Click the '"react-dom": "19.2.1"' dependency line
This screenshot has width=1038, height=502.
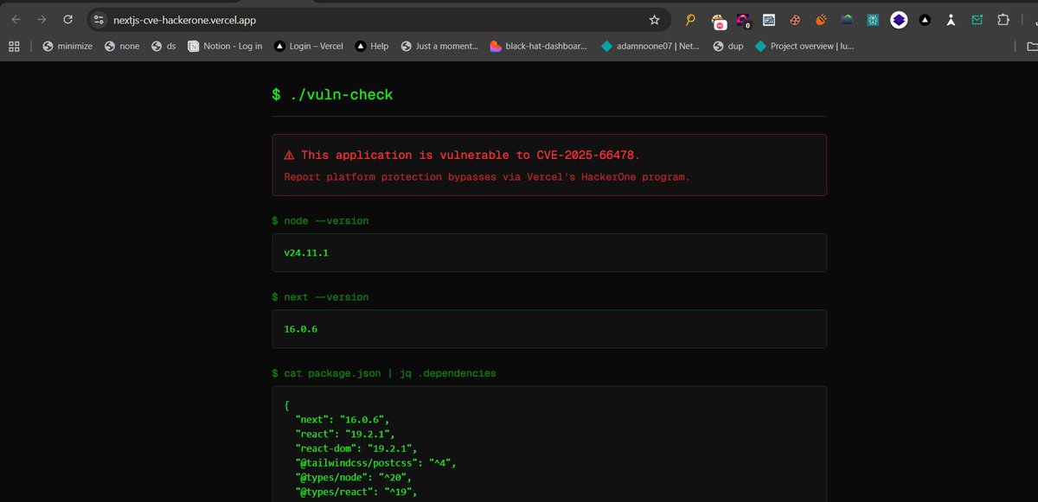click(x=357, y=448)
